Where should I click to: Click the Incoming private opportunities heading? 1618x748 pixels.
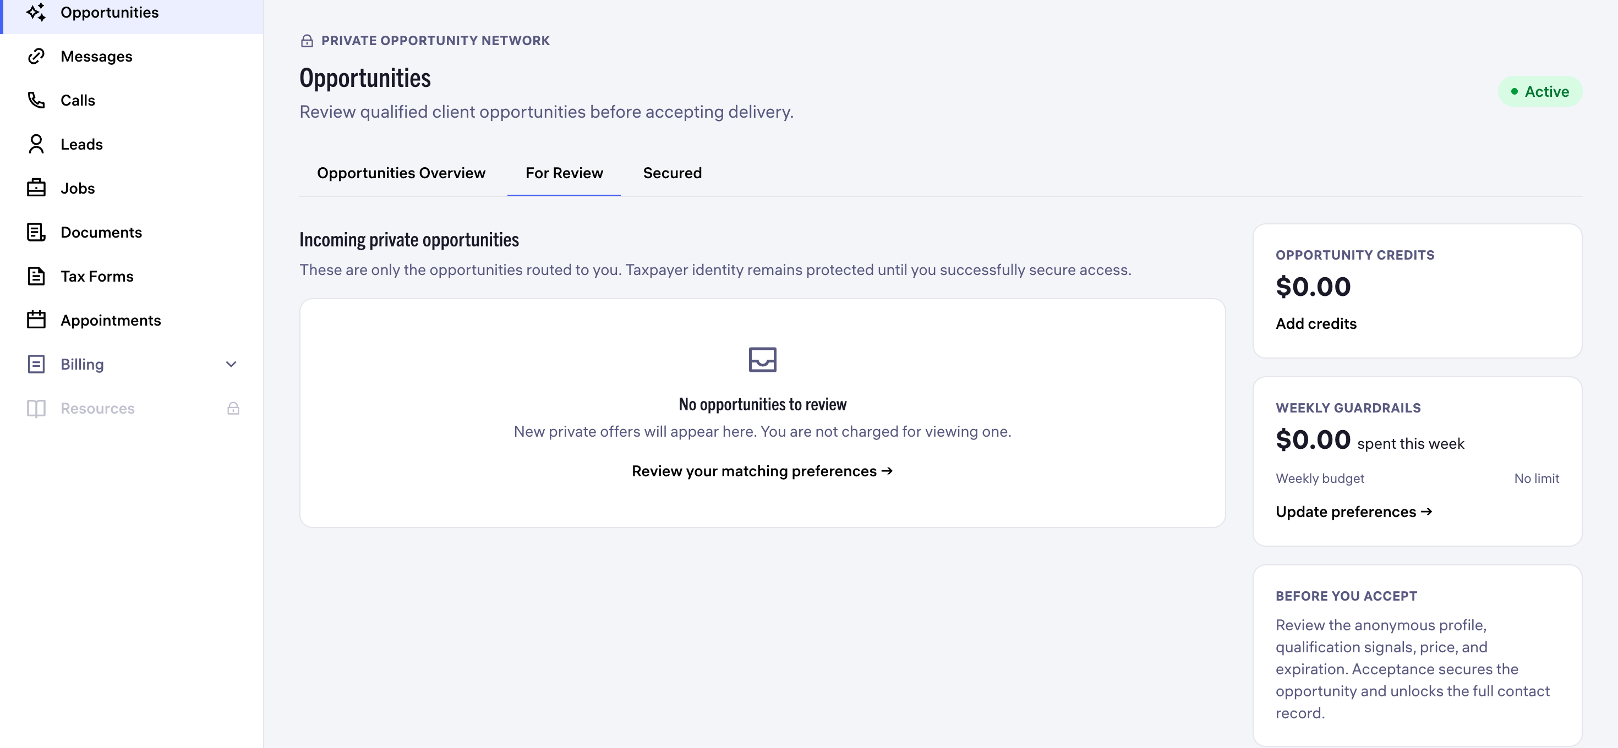[x=409, y=240]
